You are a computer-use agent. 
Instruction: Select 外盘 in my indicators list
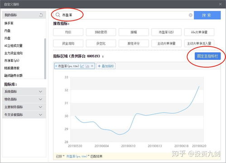coord(7,38)
